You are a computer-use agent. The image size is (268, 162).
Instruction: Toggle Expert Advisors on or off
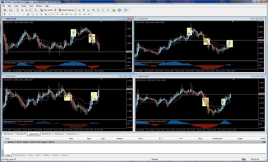tap(66, 10)
